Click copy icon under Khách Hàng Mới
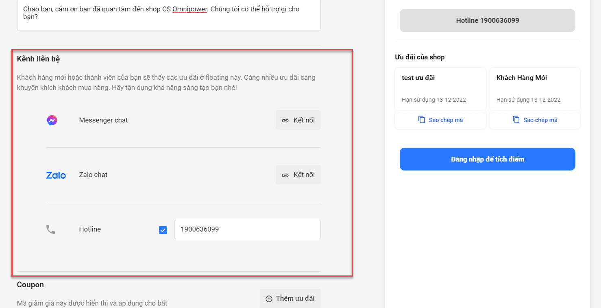The width and height of the screenshot is (601, 308). tap(516, 120)
